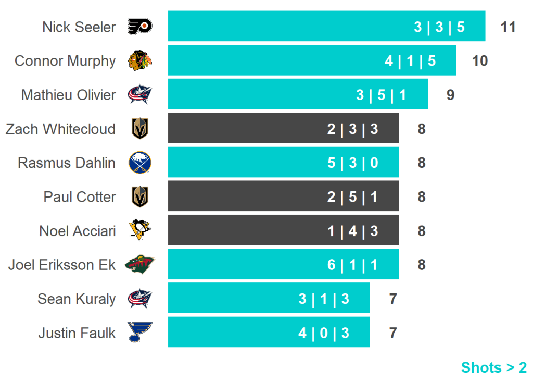The image size is (533, 381).
Task: Click the Buffalo Sabres logo beside Rasmus Dahlin
Action: click(x=139, y=163)
